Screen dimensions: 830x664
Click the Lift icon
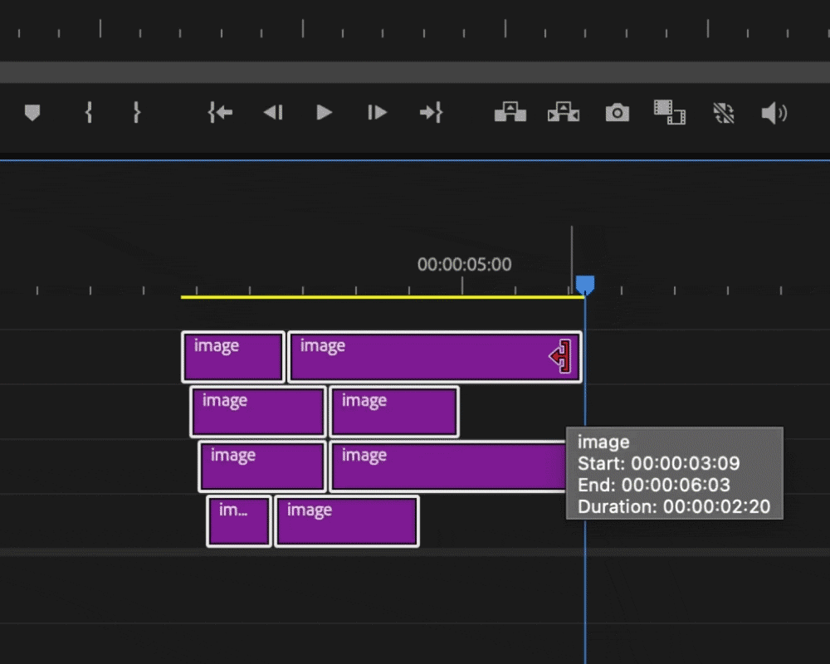coord(510,112)
